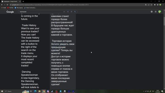
Task: Open the Gmail bookmark
Action: 4,8
